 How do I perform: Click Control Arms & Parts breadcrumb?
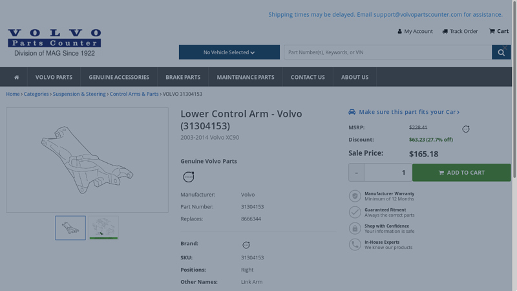(x=134, y=94)
